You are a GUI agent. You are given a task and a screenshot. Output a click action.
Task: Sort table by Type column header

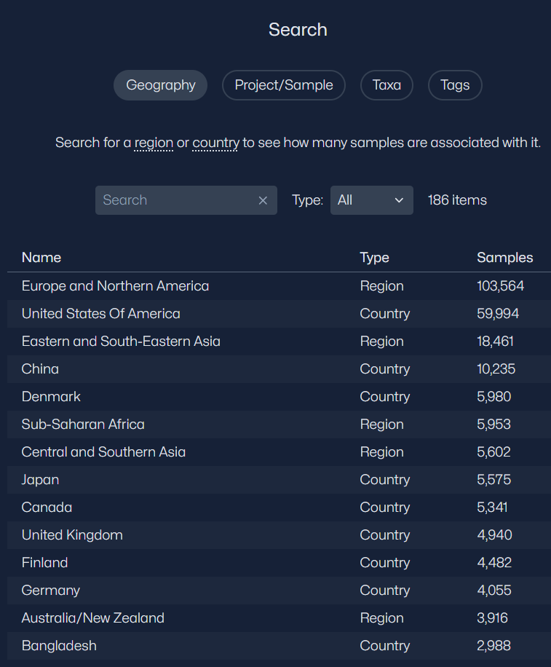pos(374,258)
